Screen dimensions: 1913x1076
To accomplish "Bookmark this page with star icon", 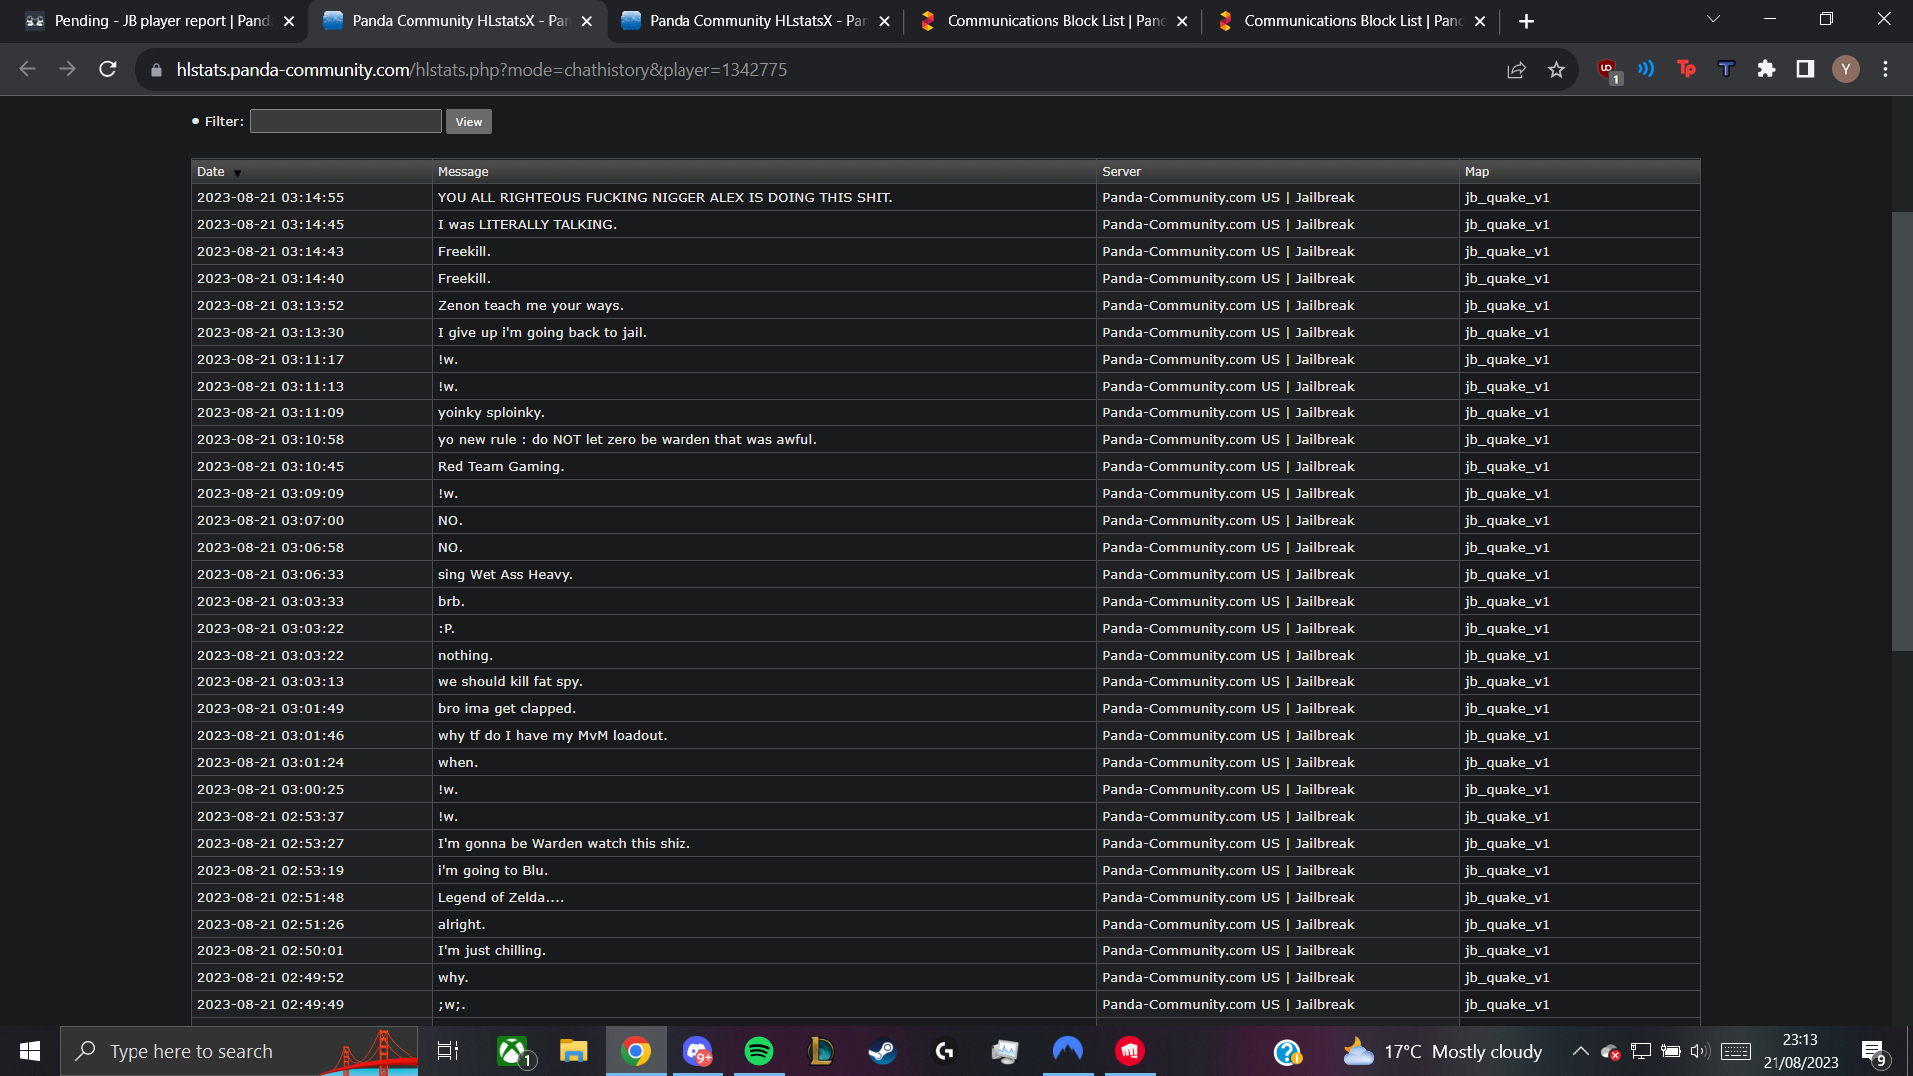I will click(x=1556, y=69).
